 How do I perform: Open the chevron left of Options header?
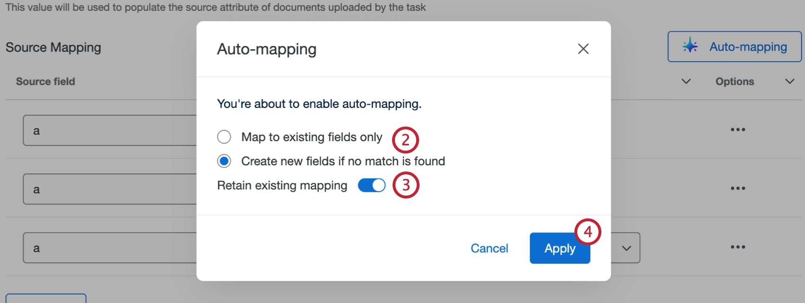tap(686, 81)
